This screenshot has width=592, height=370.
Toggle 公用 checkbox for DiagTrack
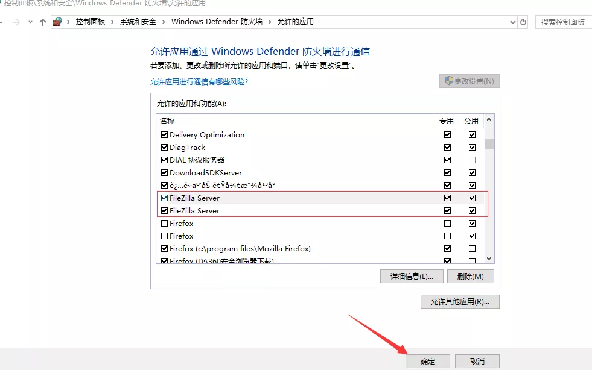[472, 148]
